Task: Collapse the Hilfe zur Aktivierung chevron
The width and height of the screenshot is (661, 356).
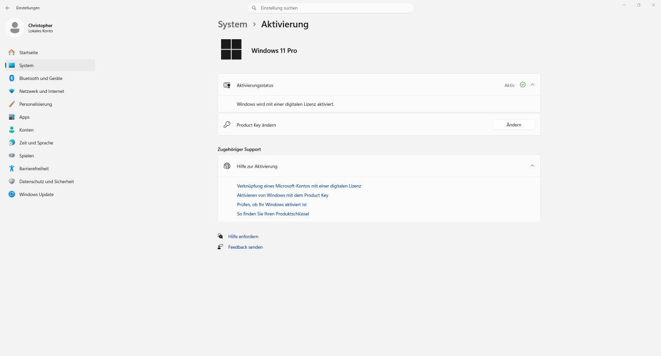Action: (532, 166)
